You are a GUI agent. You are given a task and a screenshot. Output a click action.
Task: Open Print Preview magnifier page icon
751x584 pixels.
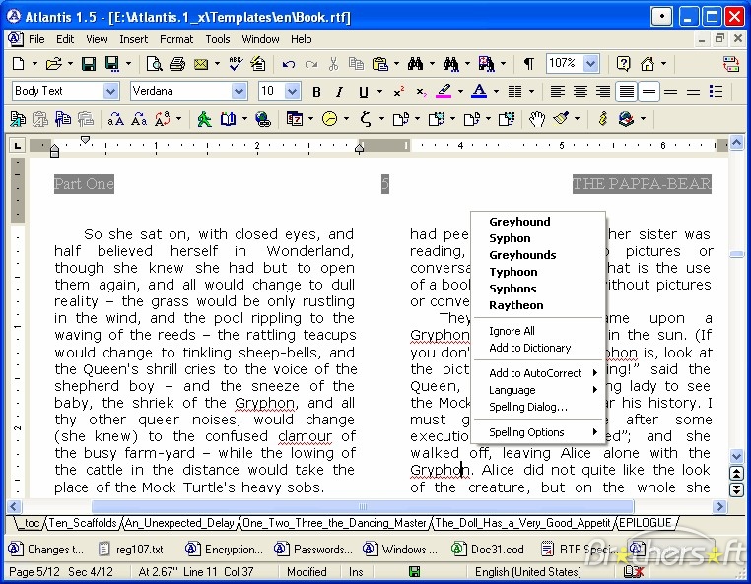point(154,63)
